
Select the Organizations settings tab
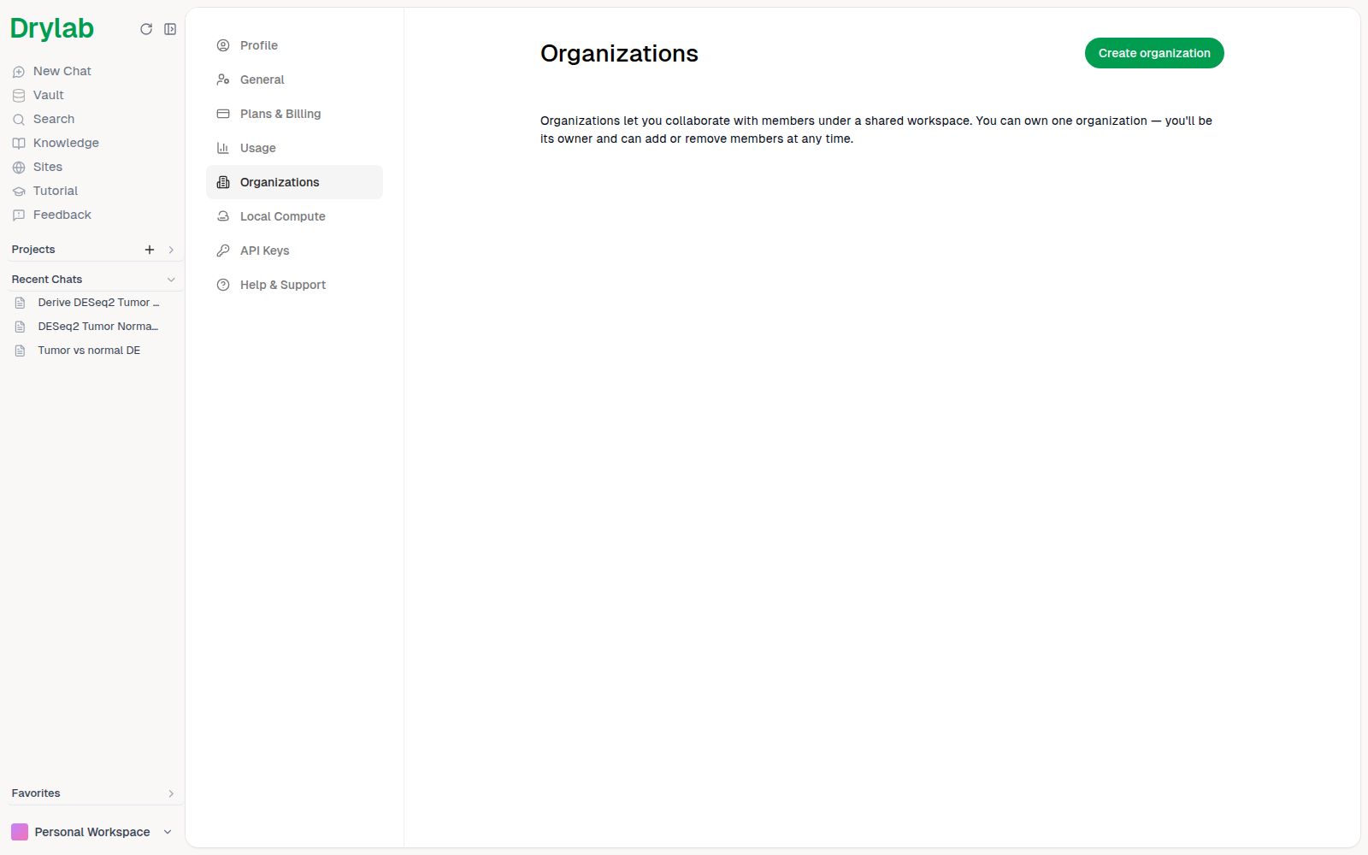294,182
